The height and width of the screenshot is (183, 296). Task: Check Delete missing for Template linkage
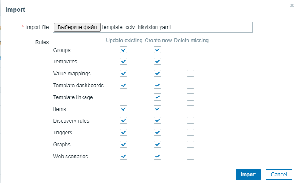(x=191, y=97)
